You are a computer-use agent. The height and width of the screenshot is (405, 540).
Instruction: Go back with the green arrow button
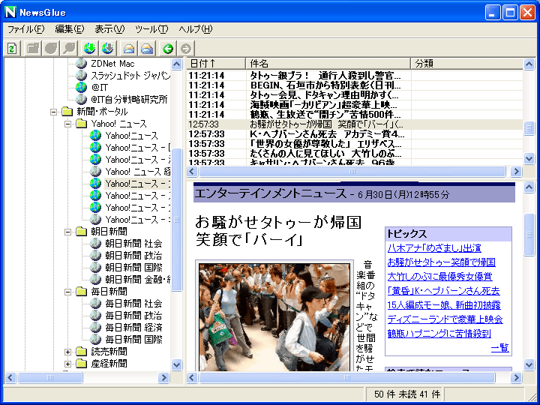pyautogui.click(x=168, y=49)
